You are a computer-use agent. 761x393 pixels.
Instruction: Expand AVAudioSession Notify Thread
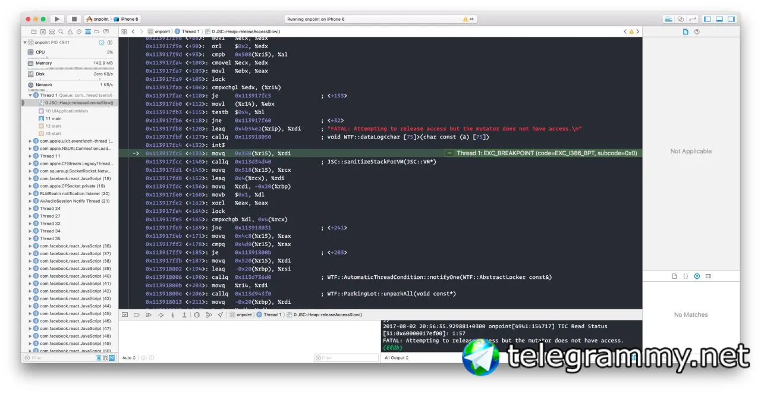30,201
